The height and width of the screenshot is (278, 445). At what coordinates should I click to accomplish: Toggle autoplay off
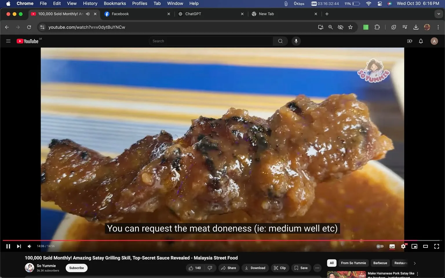tap(380, 246)
